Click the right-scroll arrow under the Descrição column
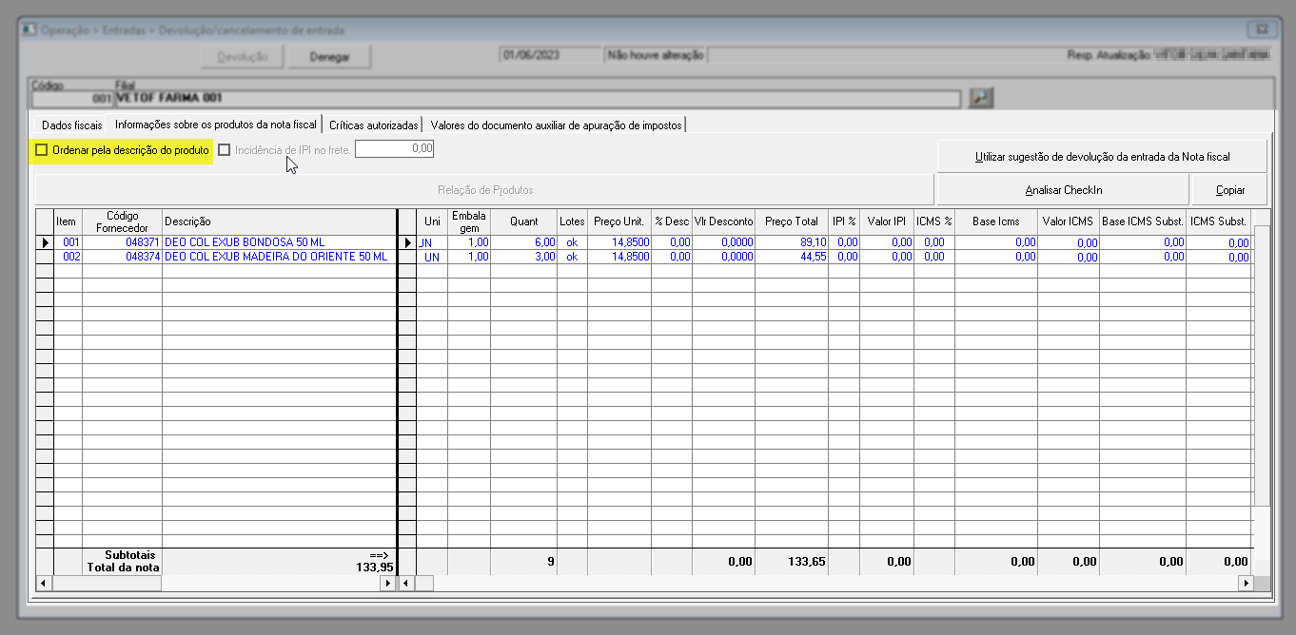This screenshot has height=635, width=1296. coord(387,583)
